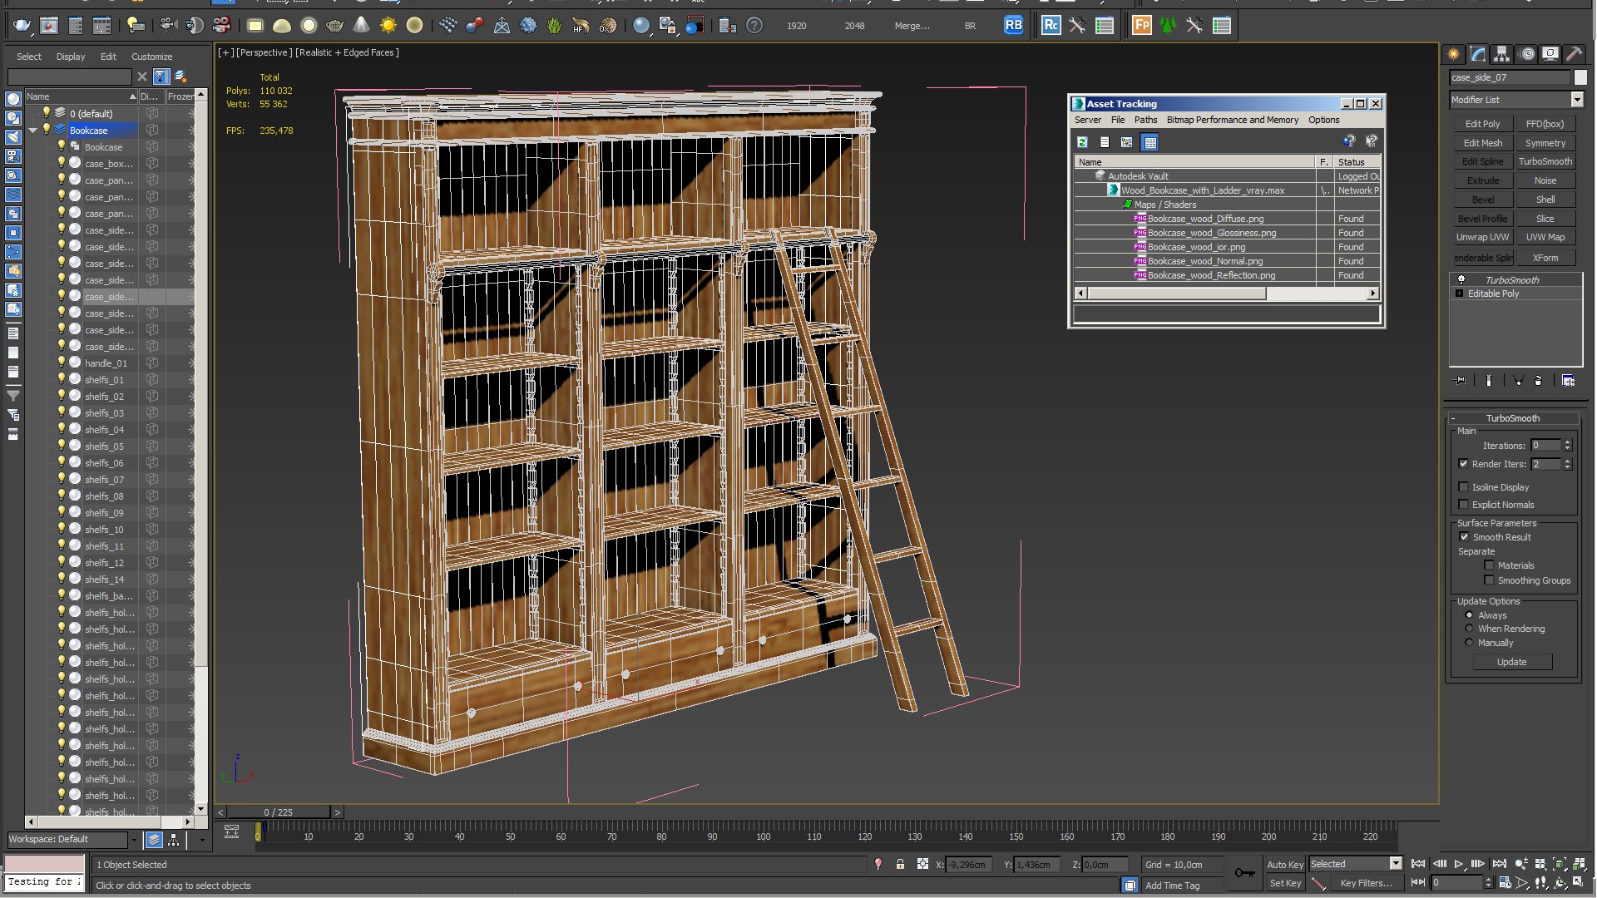Clear the scene explorer search with X
The image size is (1597, 898).
click(x=142, y=76)
